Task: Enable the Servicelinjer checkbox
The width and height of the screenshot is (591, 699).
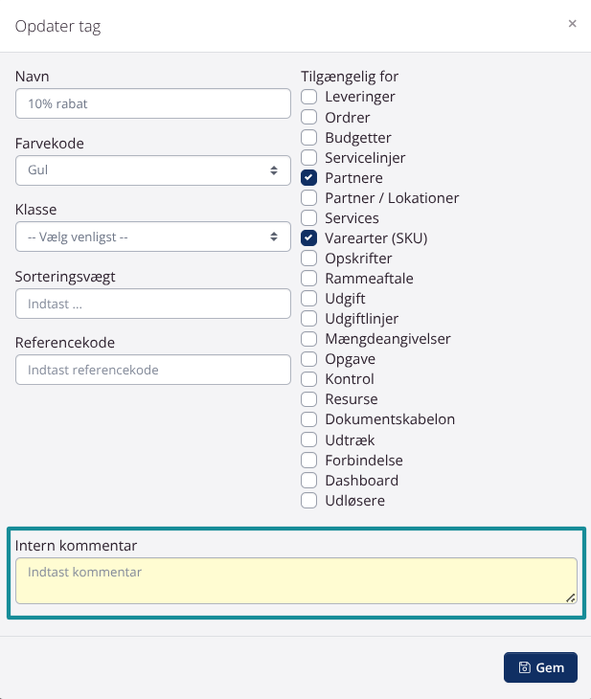Action: coord(308,158)
